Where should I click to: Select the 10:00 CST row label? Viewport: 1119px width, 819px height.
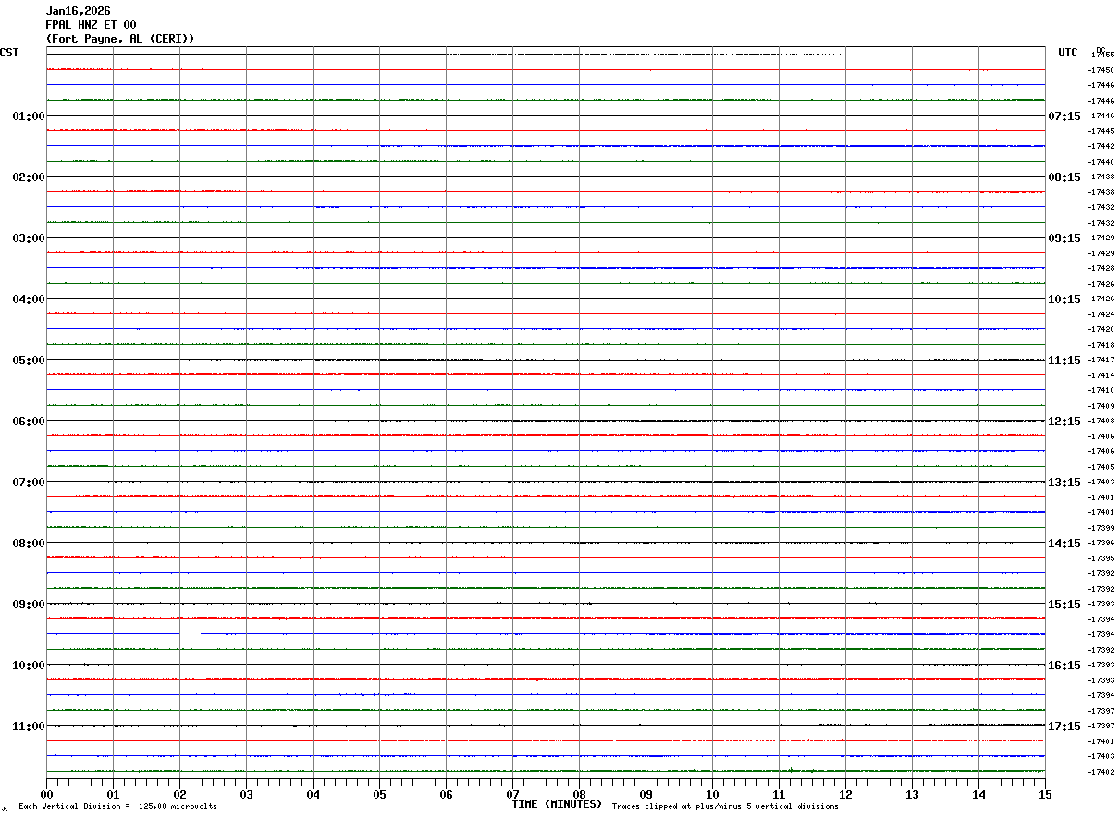[x=29, y=665]
